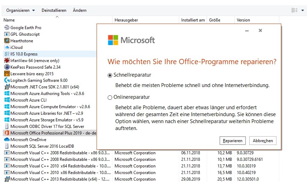This screenshot has height=182, width=307.
Task: Close the Office repair dialog
Action: (x=260, y=30)
